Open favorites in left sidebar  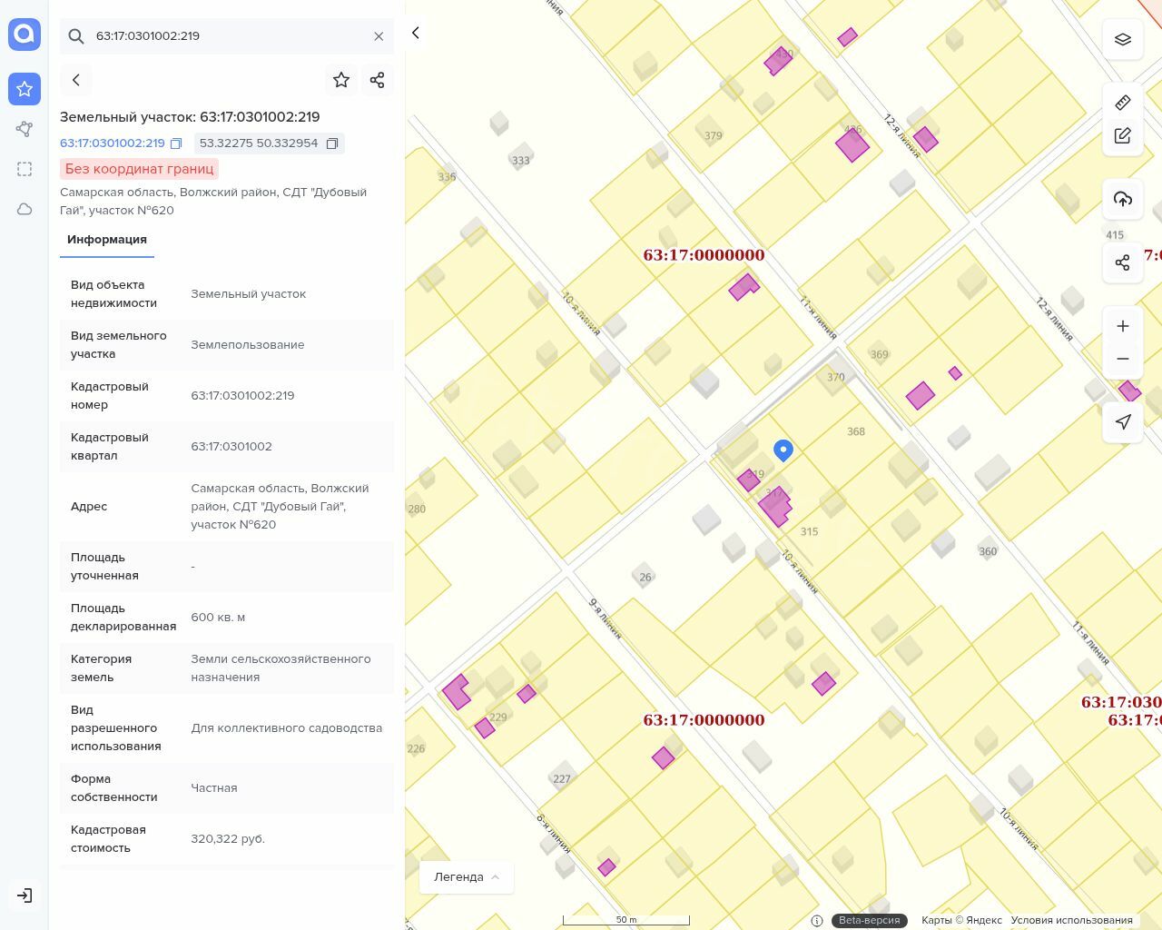(25, 89)
